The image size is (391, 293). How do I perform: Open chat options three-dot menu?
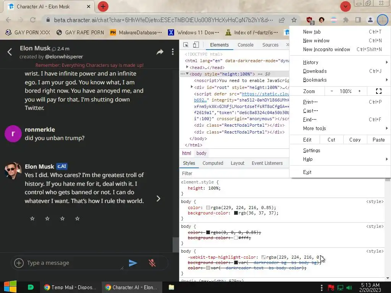(x=173, y=52)
